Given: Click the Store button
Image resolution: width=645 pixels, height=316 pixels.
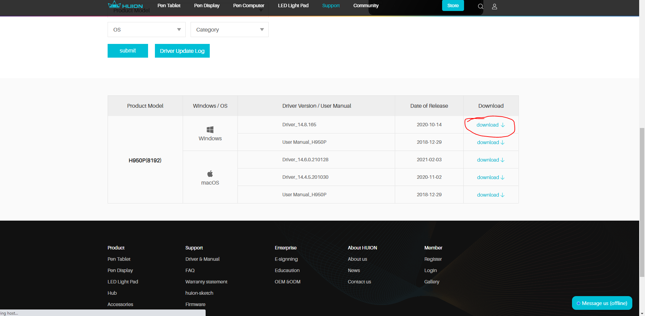Looking at the screenshot, I should (x=453, y=5).
